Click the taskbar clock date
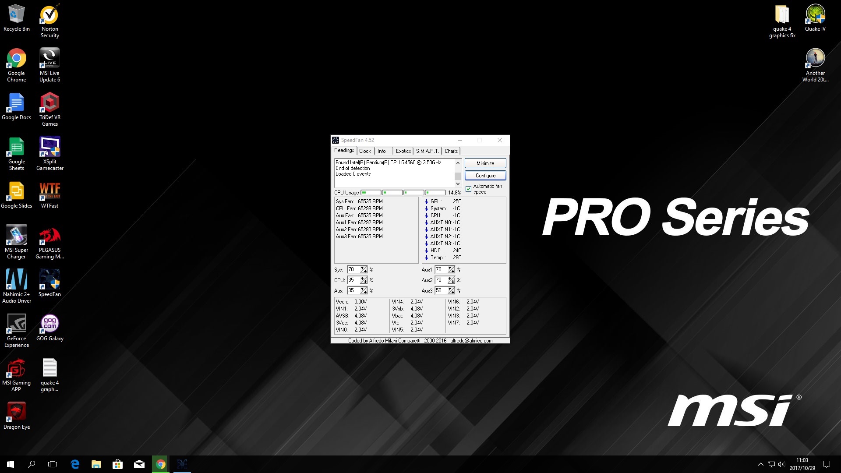Viewport: 841px width, 473px height. 802,468
